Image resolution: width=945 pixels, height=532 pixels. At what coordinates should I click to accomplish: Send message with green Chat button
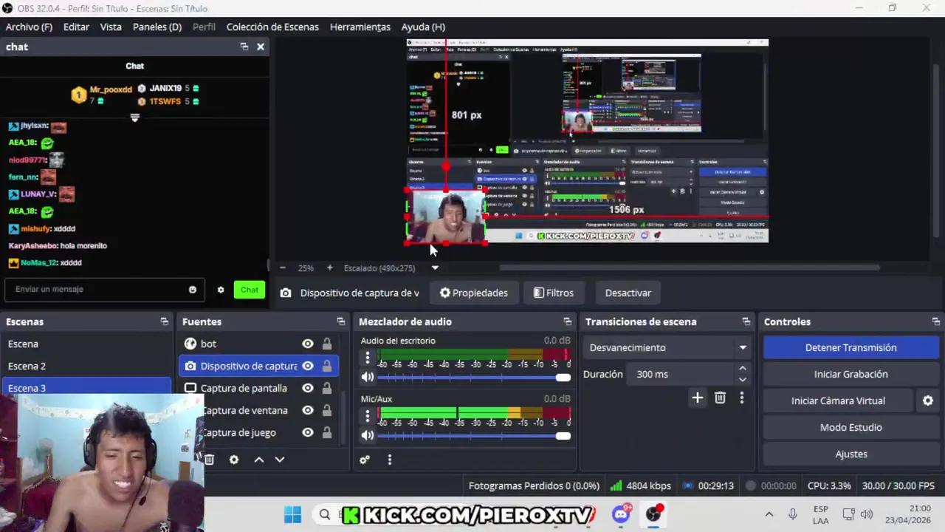pos(250,290)
